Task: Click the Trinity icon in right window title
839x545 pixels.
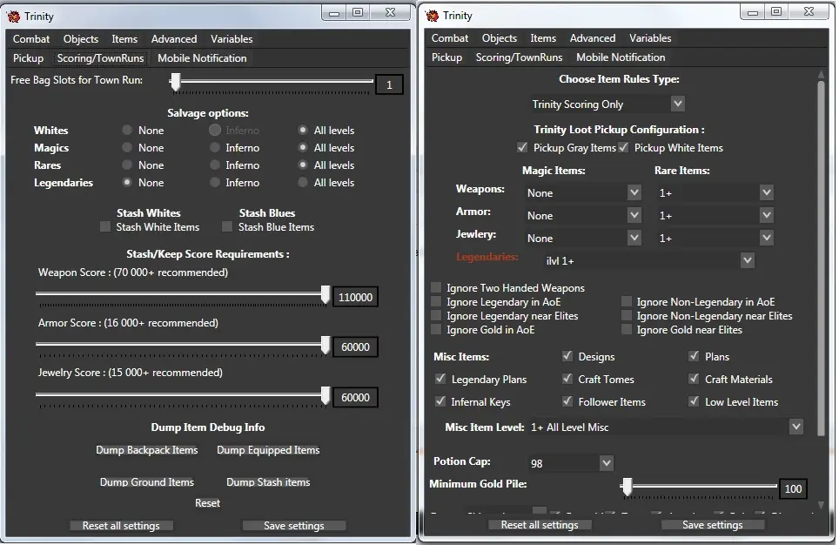Action: click(433, 16)
